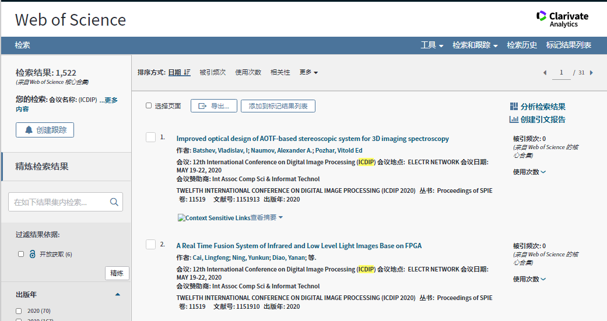Click 文献号: 1151913 text
607x321 pixels.
coord(237,200)
